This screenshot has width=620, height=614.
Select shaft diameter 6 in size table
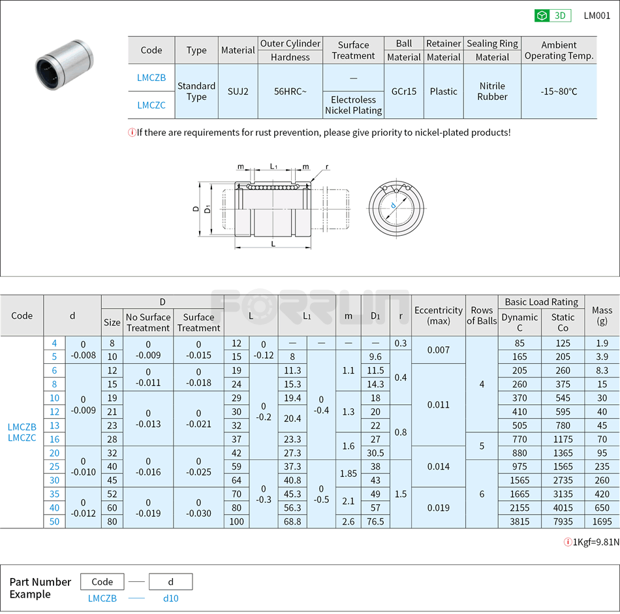54,370
